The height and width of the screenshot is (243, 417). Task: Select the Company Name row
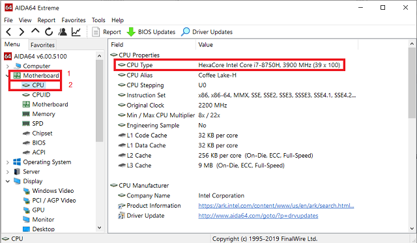click(x=181, y=195)
